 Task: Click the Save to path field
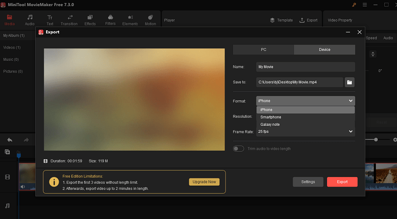(300, 82)
